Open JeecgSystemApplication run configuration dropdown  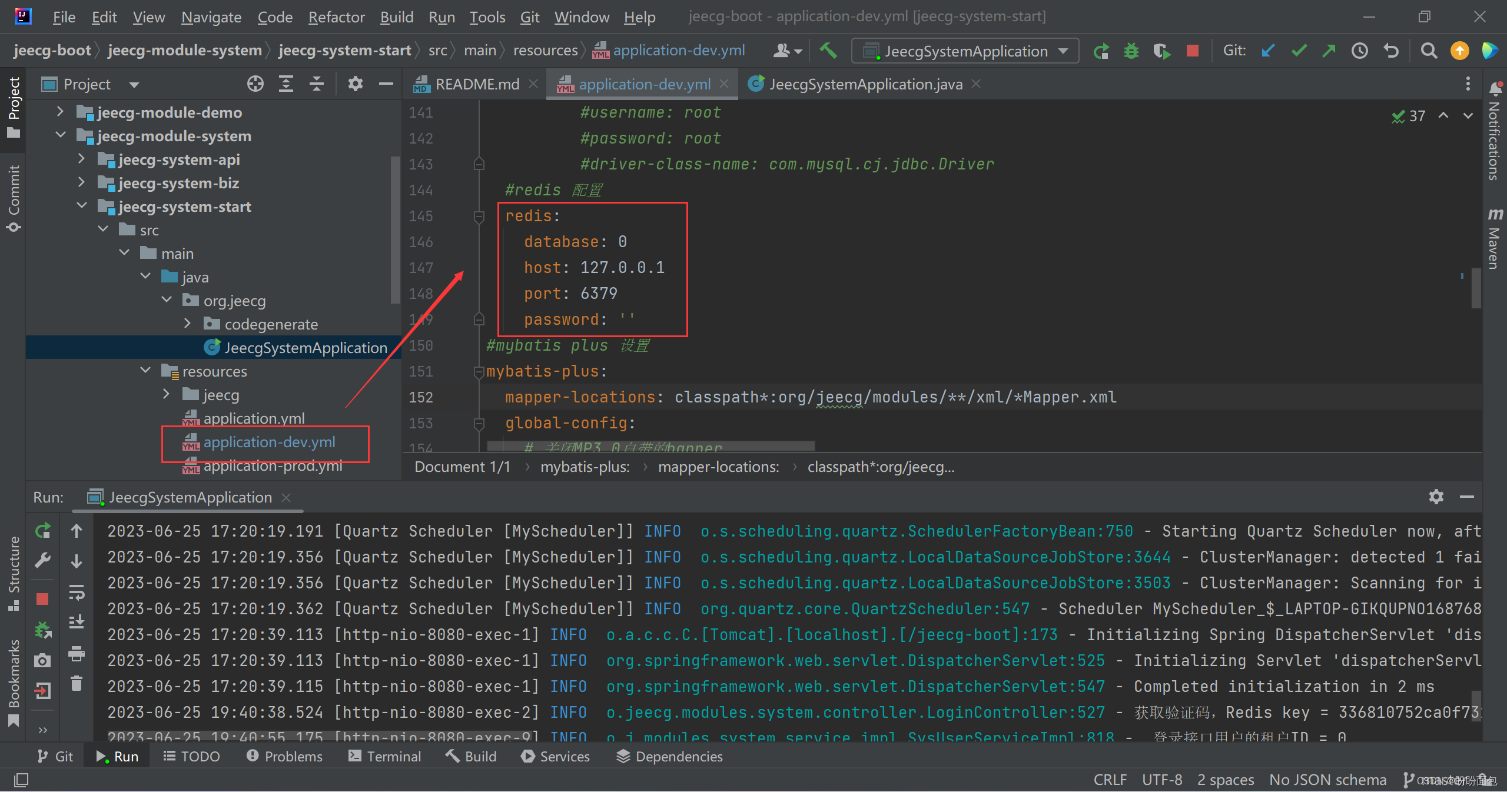point(965,51)
